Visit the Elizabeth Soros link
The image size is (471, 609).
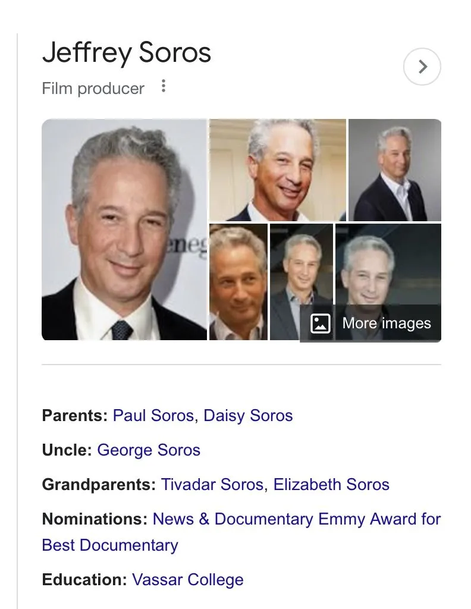point(331,484)
